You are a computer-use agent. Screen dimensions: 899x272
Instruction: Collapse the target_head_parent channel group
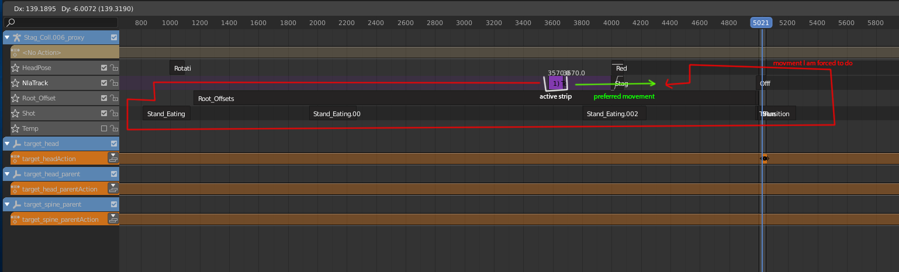pos(7,174)
